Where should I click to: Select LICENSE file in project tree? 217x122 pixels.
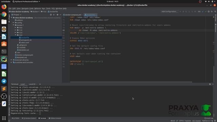(22, 47)
